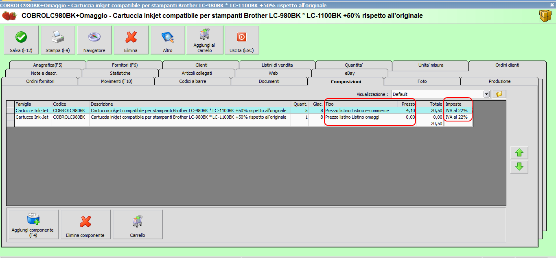Select the Quantita' tab
Screen dimensions: 556x258
354,65
